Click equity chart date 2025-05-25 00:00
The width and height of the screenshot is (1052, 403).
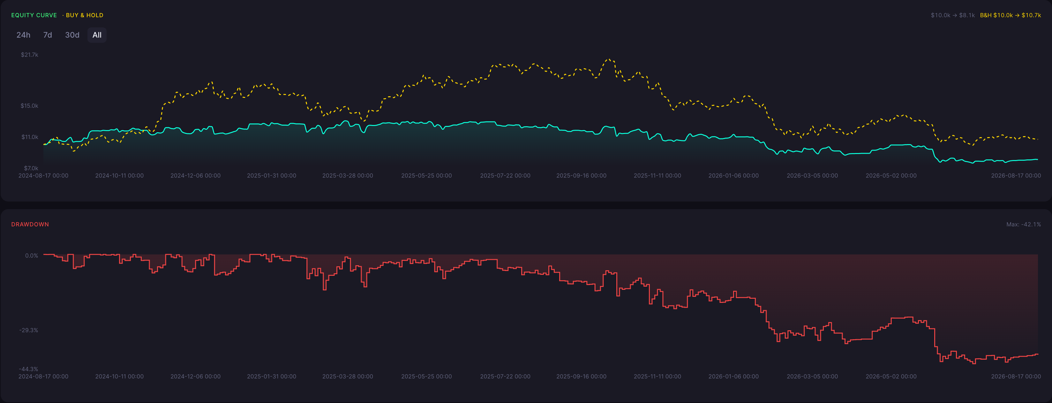[x=426, y=176]
